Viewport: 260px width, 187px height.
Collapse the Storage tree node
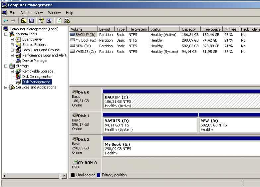click(6, 66)
